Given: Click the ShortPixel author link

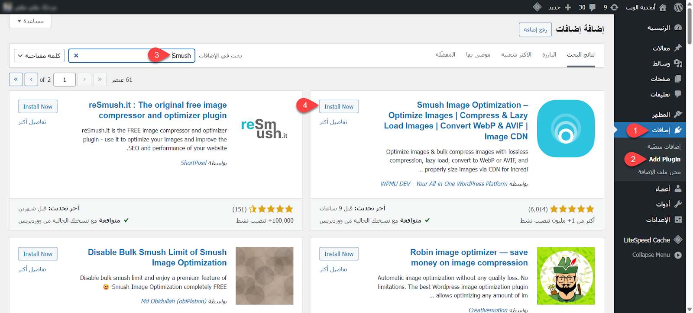Looking at the screenshot, I should point(194,163).
